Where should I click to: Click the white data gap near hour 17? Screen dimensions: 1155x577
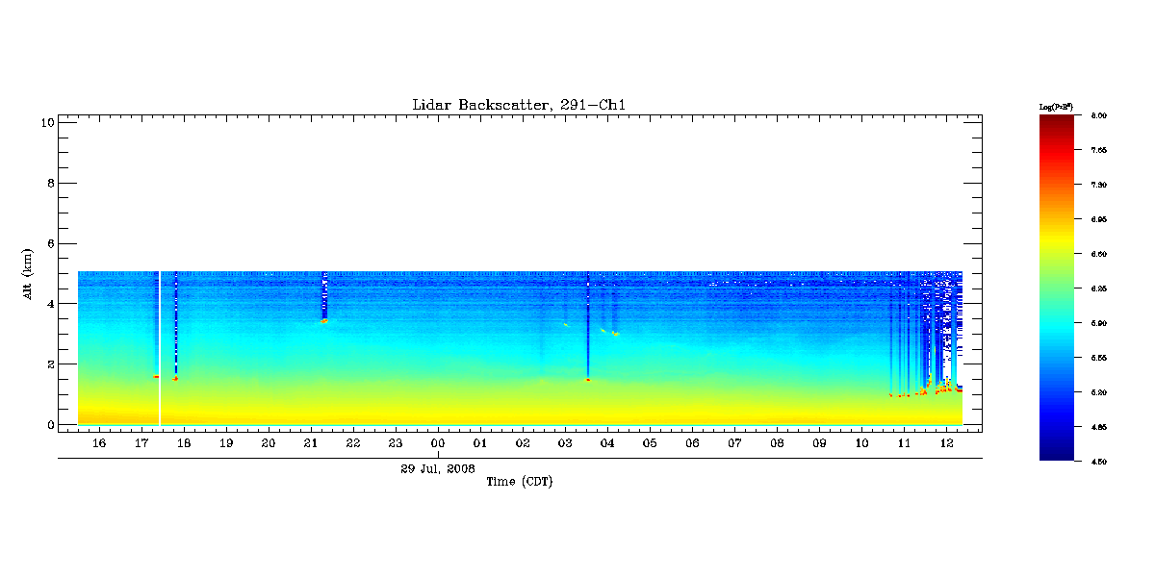pyautogui.click(x=160, y=348)
